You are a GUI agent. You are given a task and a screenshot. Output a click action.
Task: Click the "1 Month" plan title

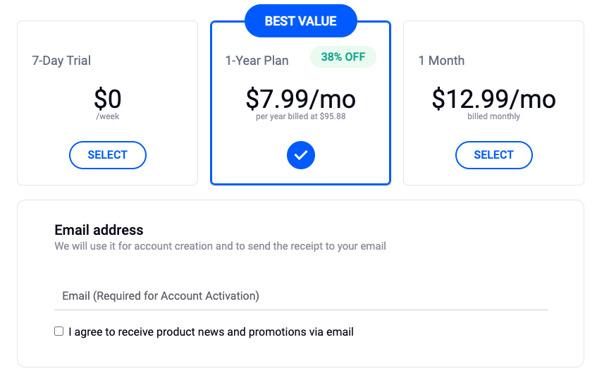click(441, 61)
